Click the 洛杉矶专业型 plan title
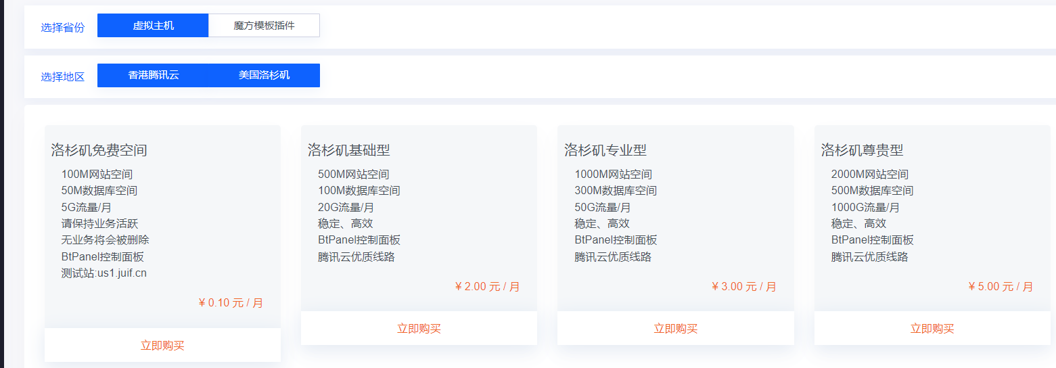1056x368 pixels. [x=605, y=150]
